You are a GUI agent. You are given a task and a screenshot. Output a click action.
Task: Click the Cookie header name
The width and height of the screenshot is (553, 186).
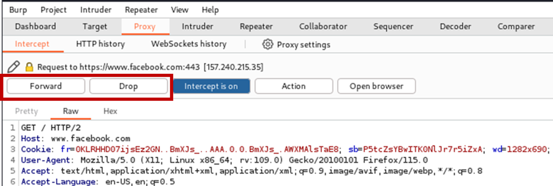pyautogui.click(x=36, y=149)
